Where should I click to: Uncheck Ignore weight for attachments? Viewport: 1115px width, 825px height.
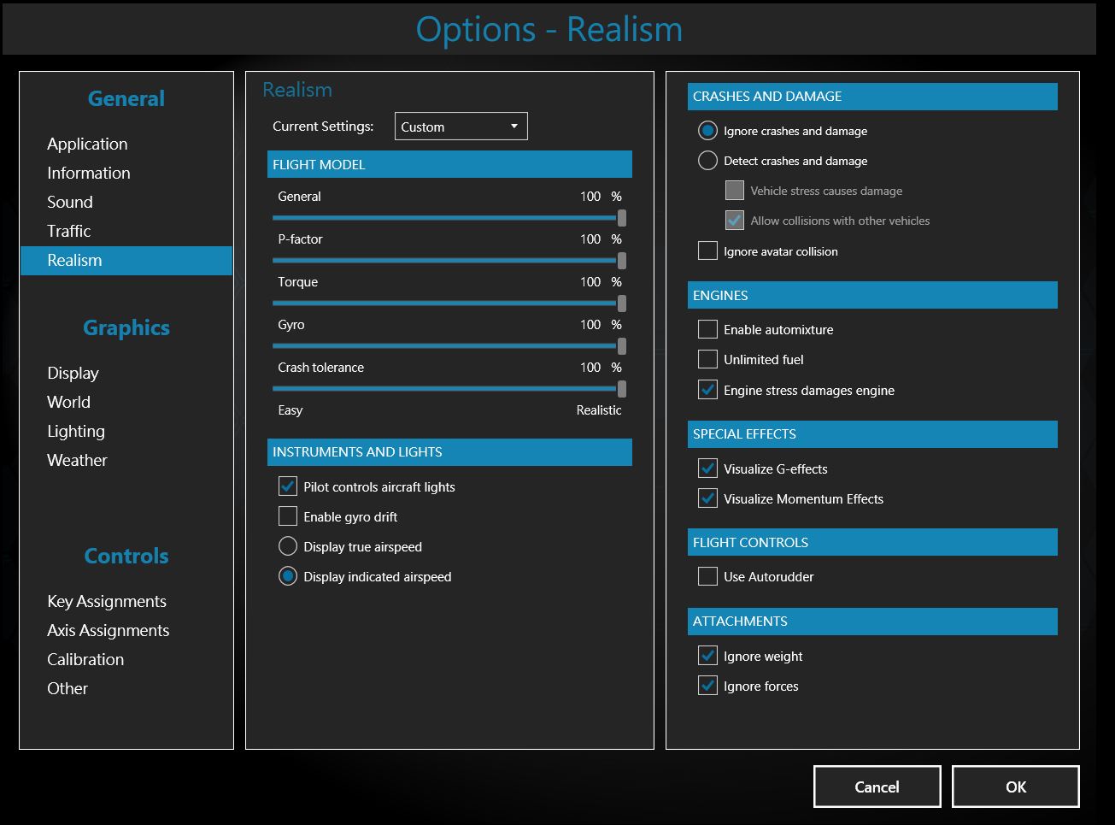pyautogui.click(x=707, y=656)
